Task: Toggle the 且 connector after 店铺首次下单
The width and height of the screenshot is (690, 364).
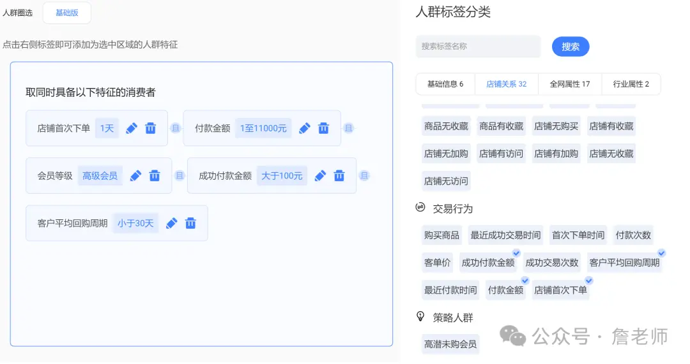Action: click(x=176, y=128)
